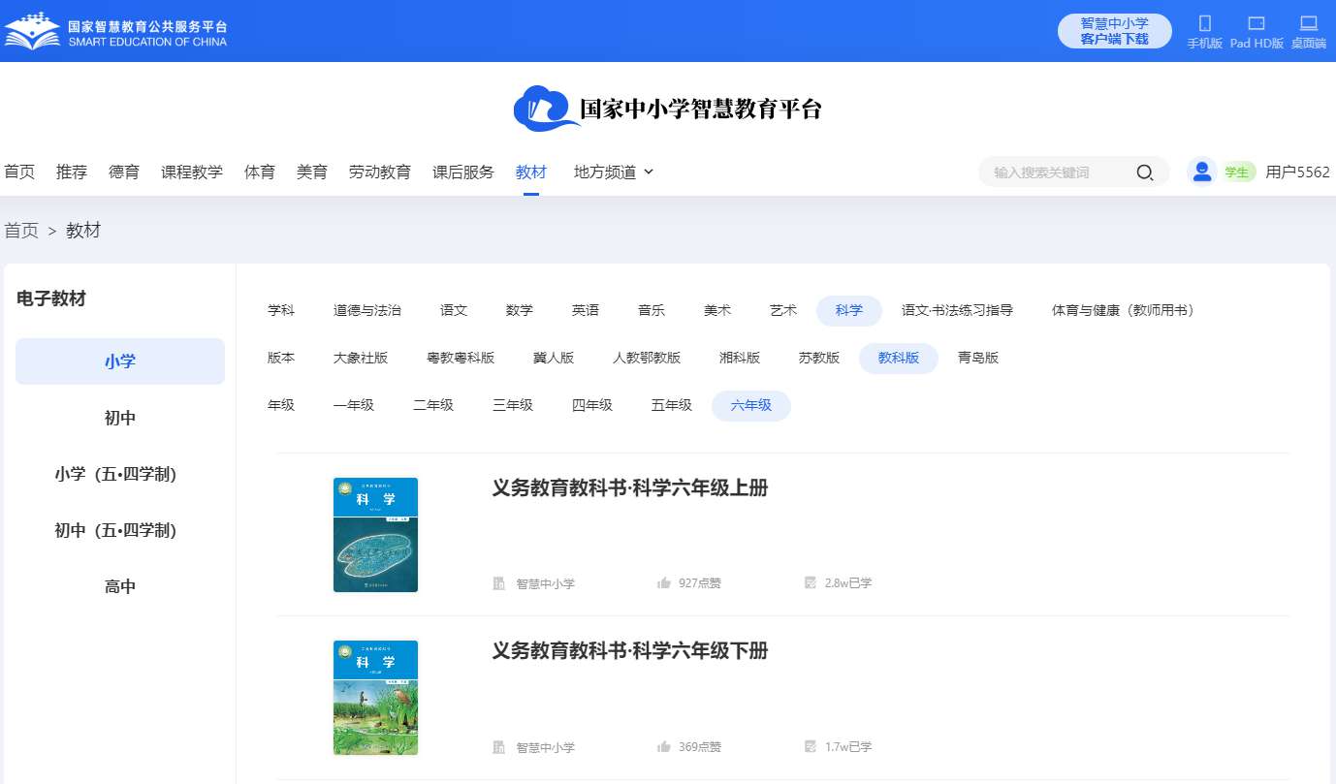Filter subject by 道德与法治
This screenshot has height=784, width=1336.
pos(367,311)
